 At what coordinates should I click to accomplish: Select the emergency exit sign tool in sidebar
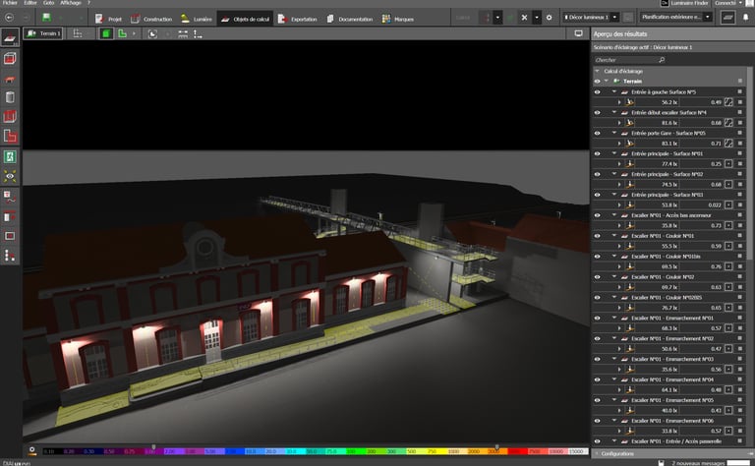10,156
